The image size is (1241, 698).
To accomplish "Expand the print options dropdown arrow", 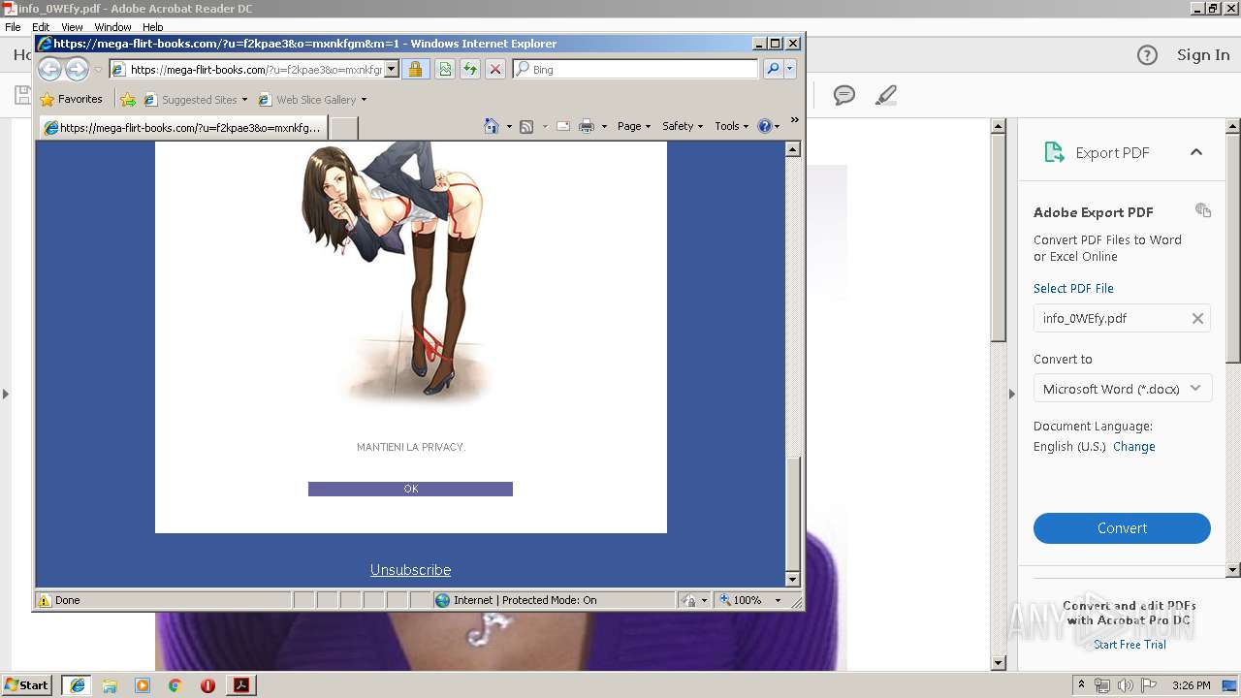I will [x=604, y=126].
